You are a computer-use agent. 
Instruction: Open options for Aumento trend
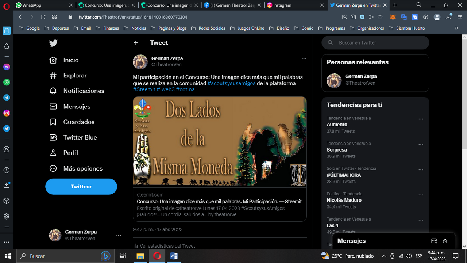421,119
